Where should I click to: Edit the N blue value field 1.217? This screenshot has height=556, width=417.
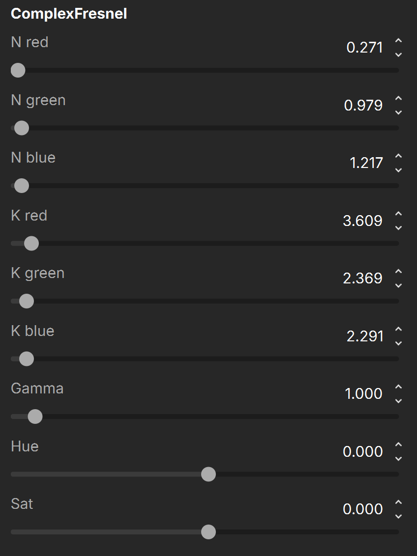point(366,163)
